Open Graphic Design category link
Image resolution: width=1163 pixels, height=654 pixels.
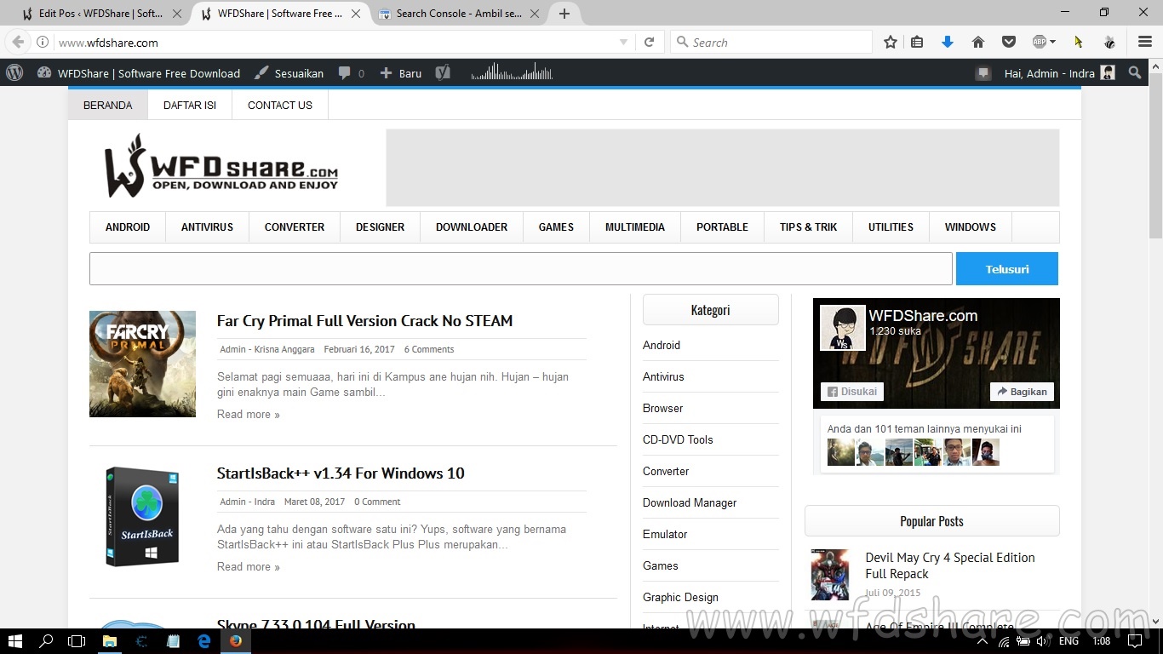[680, 597]
